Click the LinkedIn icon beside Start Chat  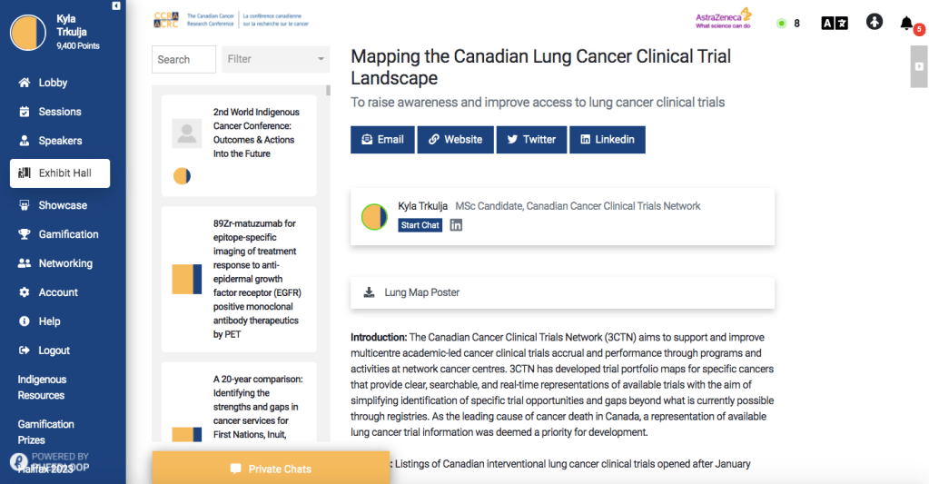[x=456, y=225]
